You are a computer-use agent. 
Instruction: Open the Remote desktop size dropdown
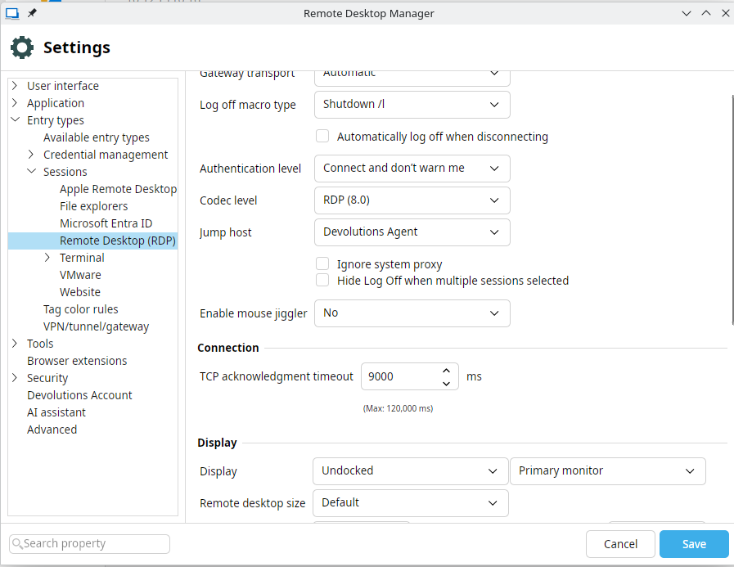(410, 503)
